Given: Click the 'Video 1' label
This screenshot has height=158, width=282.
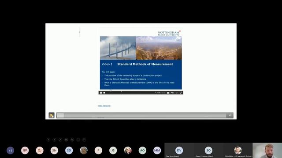Looking at the screenshot, I should pyautogui.click(x=107, y=64).
